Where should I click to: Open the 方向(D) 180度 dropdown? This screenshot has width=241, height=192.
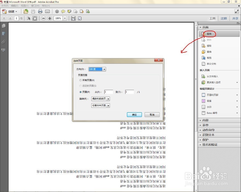(x=97, y=69)
